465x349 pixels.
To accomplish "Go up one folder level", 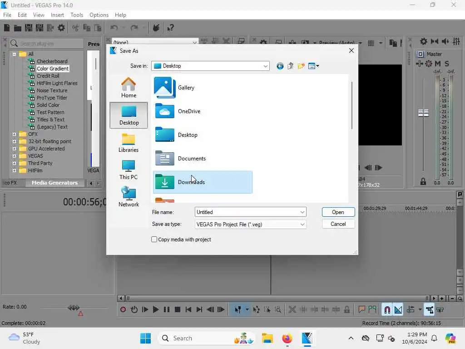I will click(x=290, y=66).
